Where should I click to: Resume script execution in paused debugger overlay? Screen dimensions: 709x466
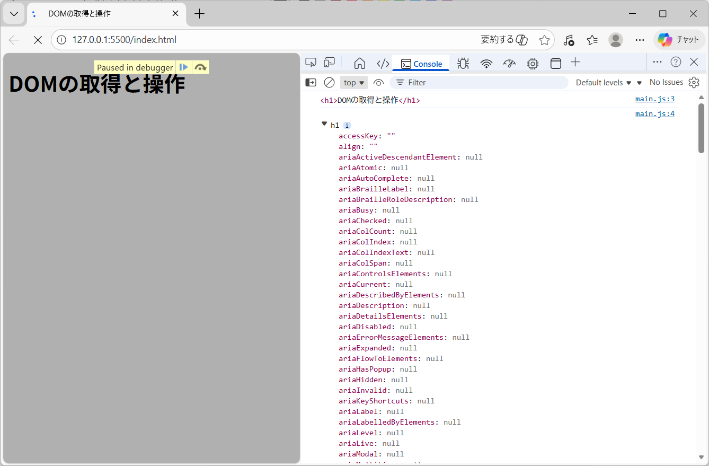click(x=184, y=67)
